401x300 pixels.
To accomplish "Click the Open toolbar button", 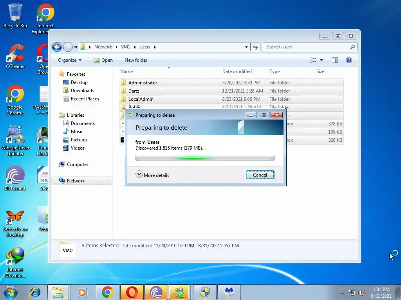I will [x=103, y=60].
